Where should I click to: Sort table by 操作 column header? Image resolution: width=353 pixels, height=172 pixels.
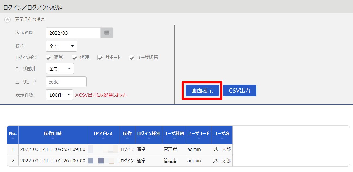click(x=127, y=135)
